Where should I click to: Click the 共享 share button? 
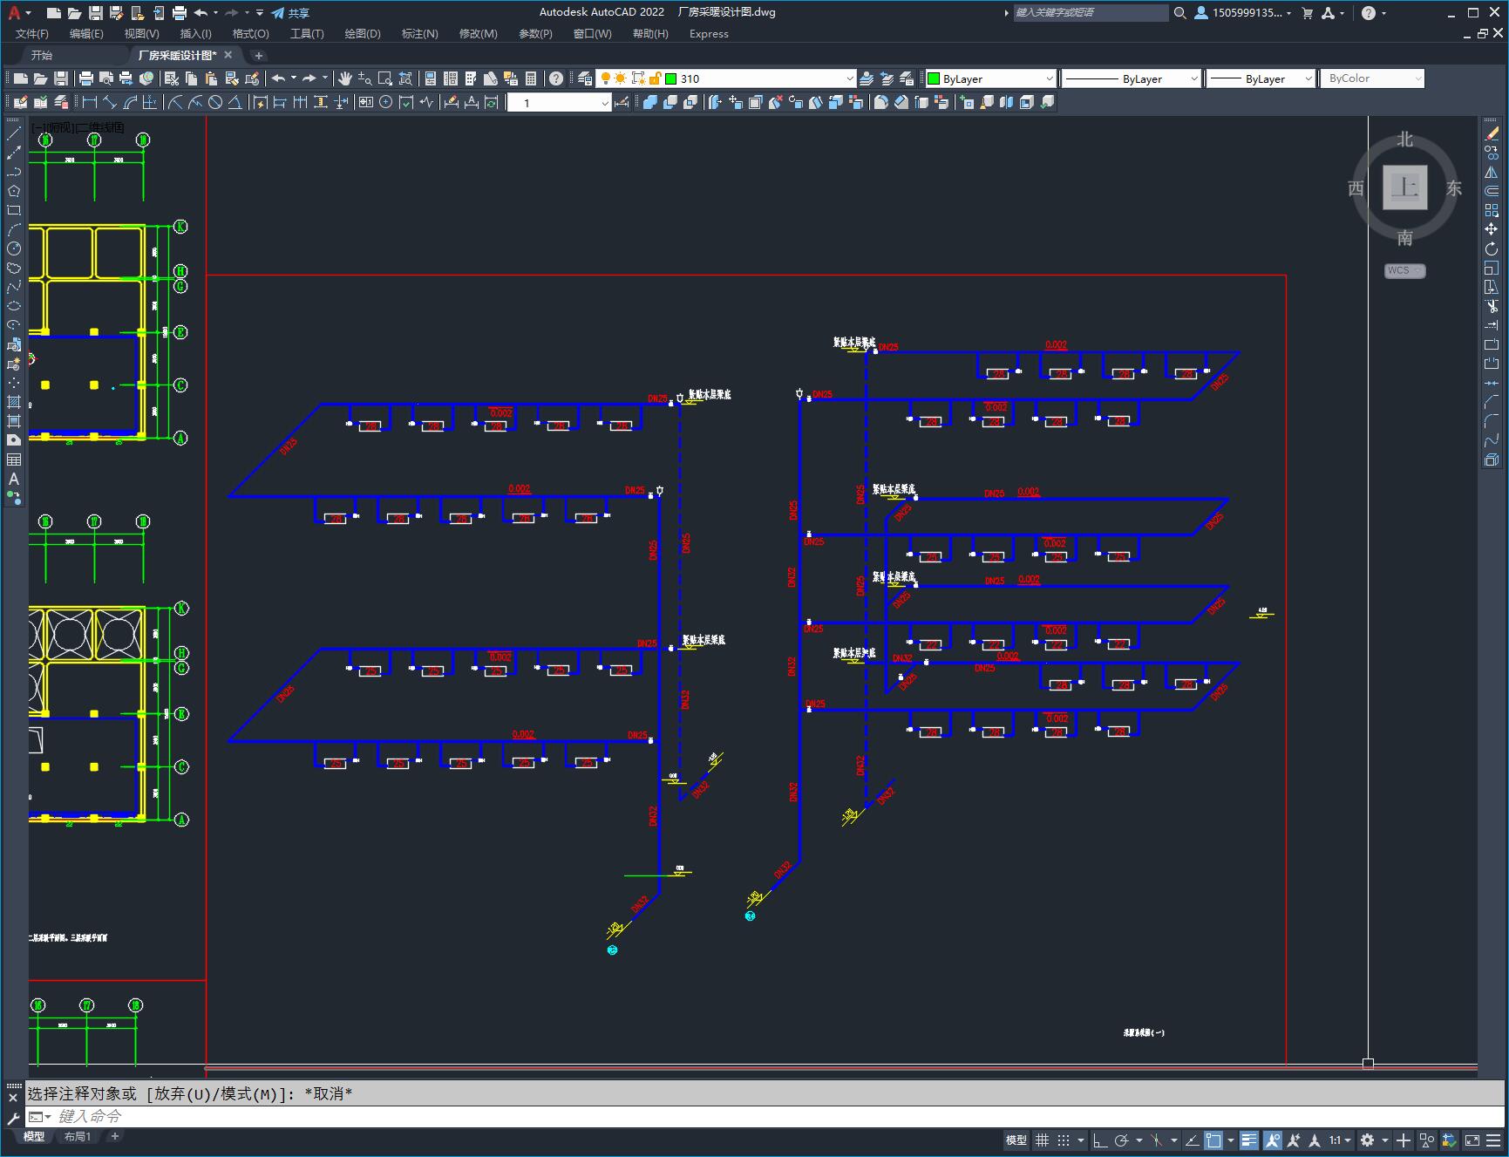tap(290, 13)
